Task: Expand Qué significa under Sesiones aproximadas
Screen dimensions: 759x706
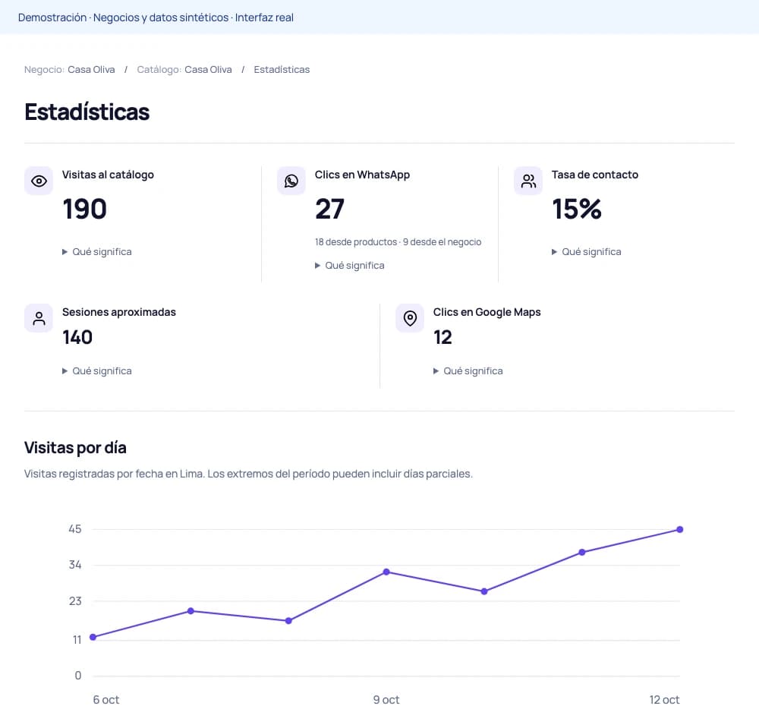Action: pos(97,371)
